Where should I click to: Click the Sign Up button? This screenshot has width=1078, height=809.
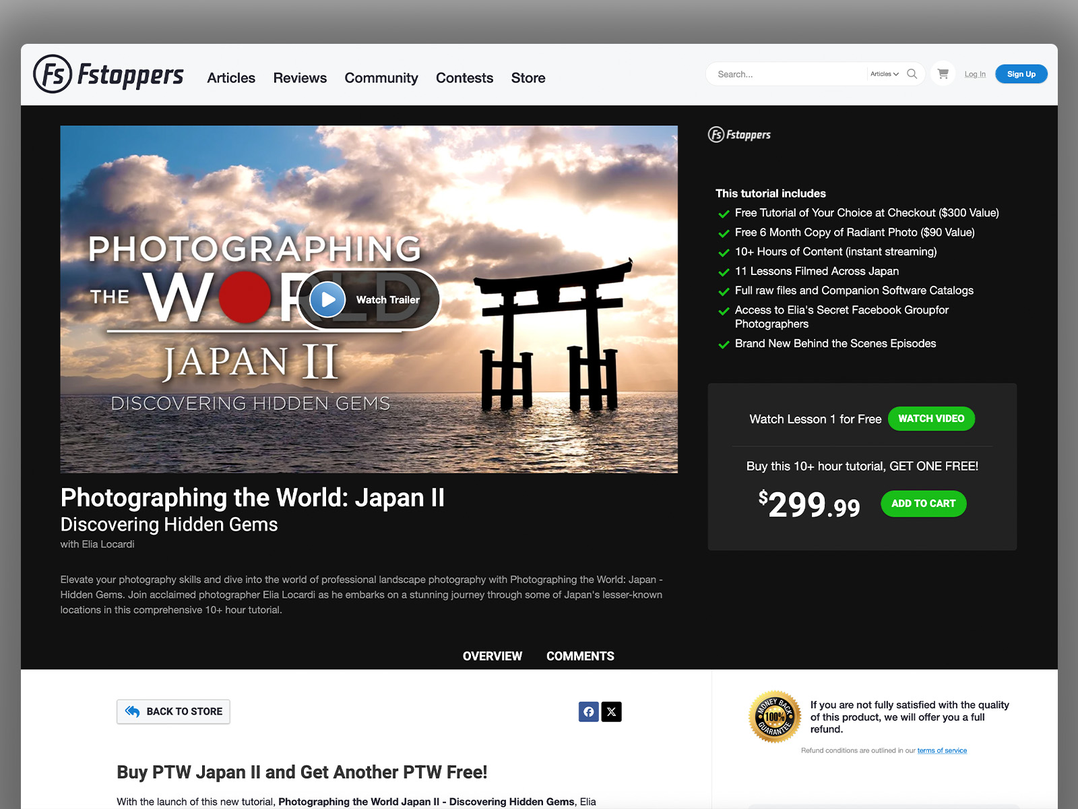pos(1021,74)
